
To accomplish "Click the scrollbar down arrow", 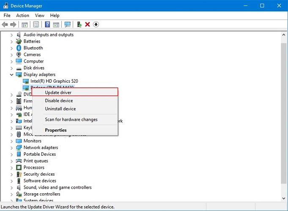I will pyautogui.click(x=284, y=198).
